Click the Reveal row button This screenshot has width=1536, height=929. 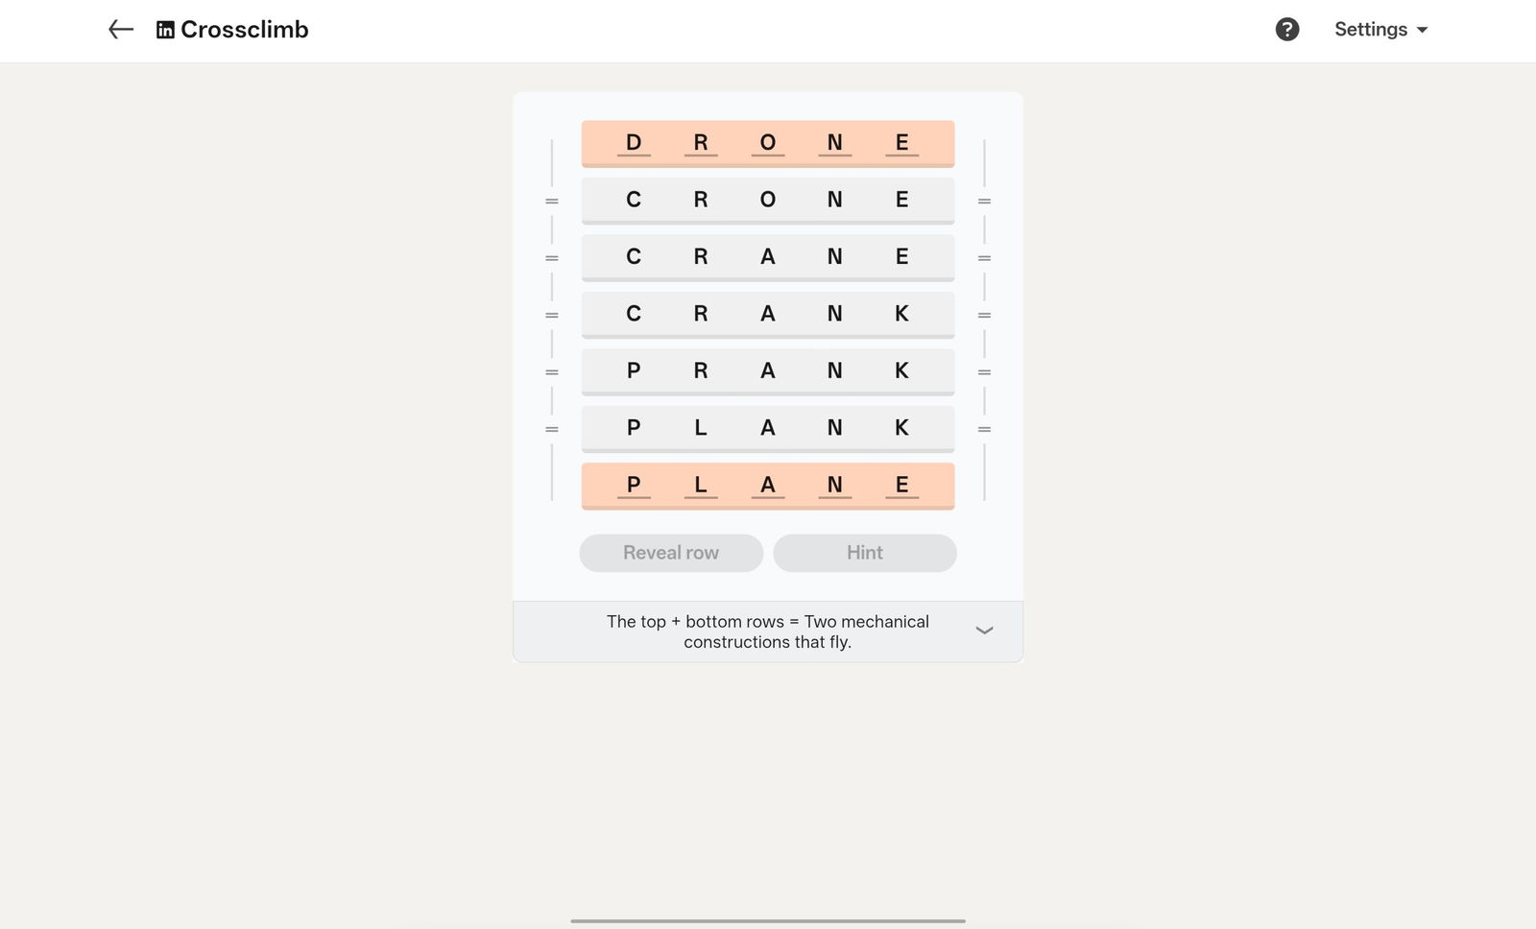pos(670,553)
